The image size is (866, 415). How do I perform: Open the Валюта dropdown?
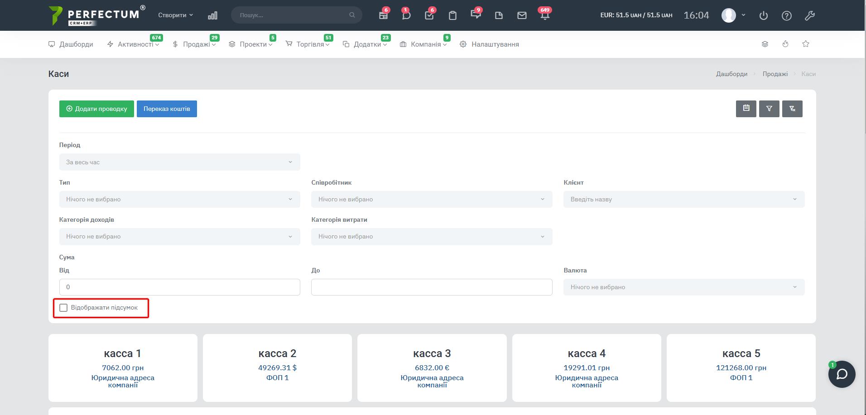pyautogui.click(x=683, y=287)
